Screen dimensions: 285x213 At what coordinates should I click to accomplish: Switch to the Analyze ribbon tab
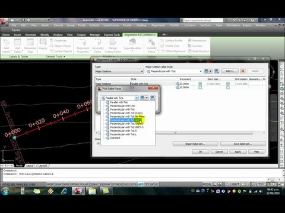(x=58, y=35)
